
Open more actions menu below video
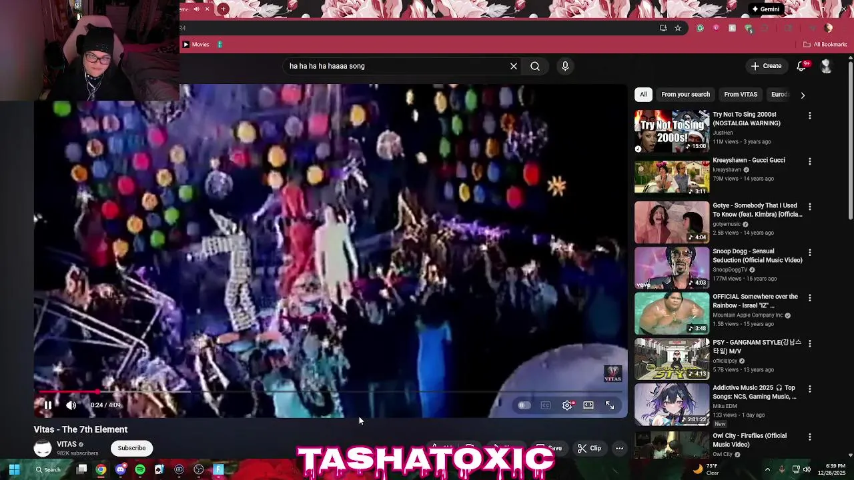point(619,448)
